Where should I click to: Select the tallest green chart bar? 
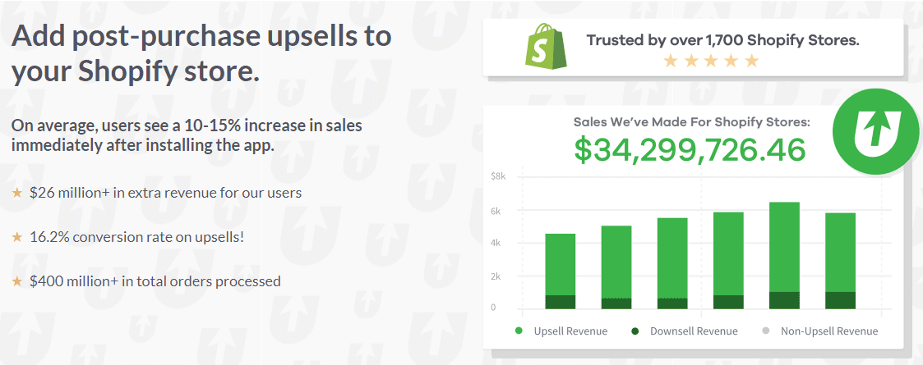point(784,256)
